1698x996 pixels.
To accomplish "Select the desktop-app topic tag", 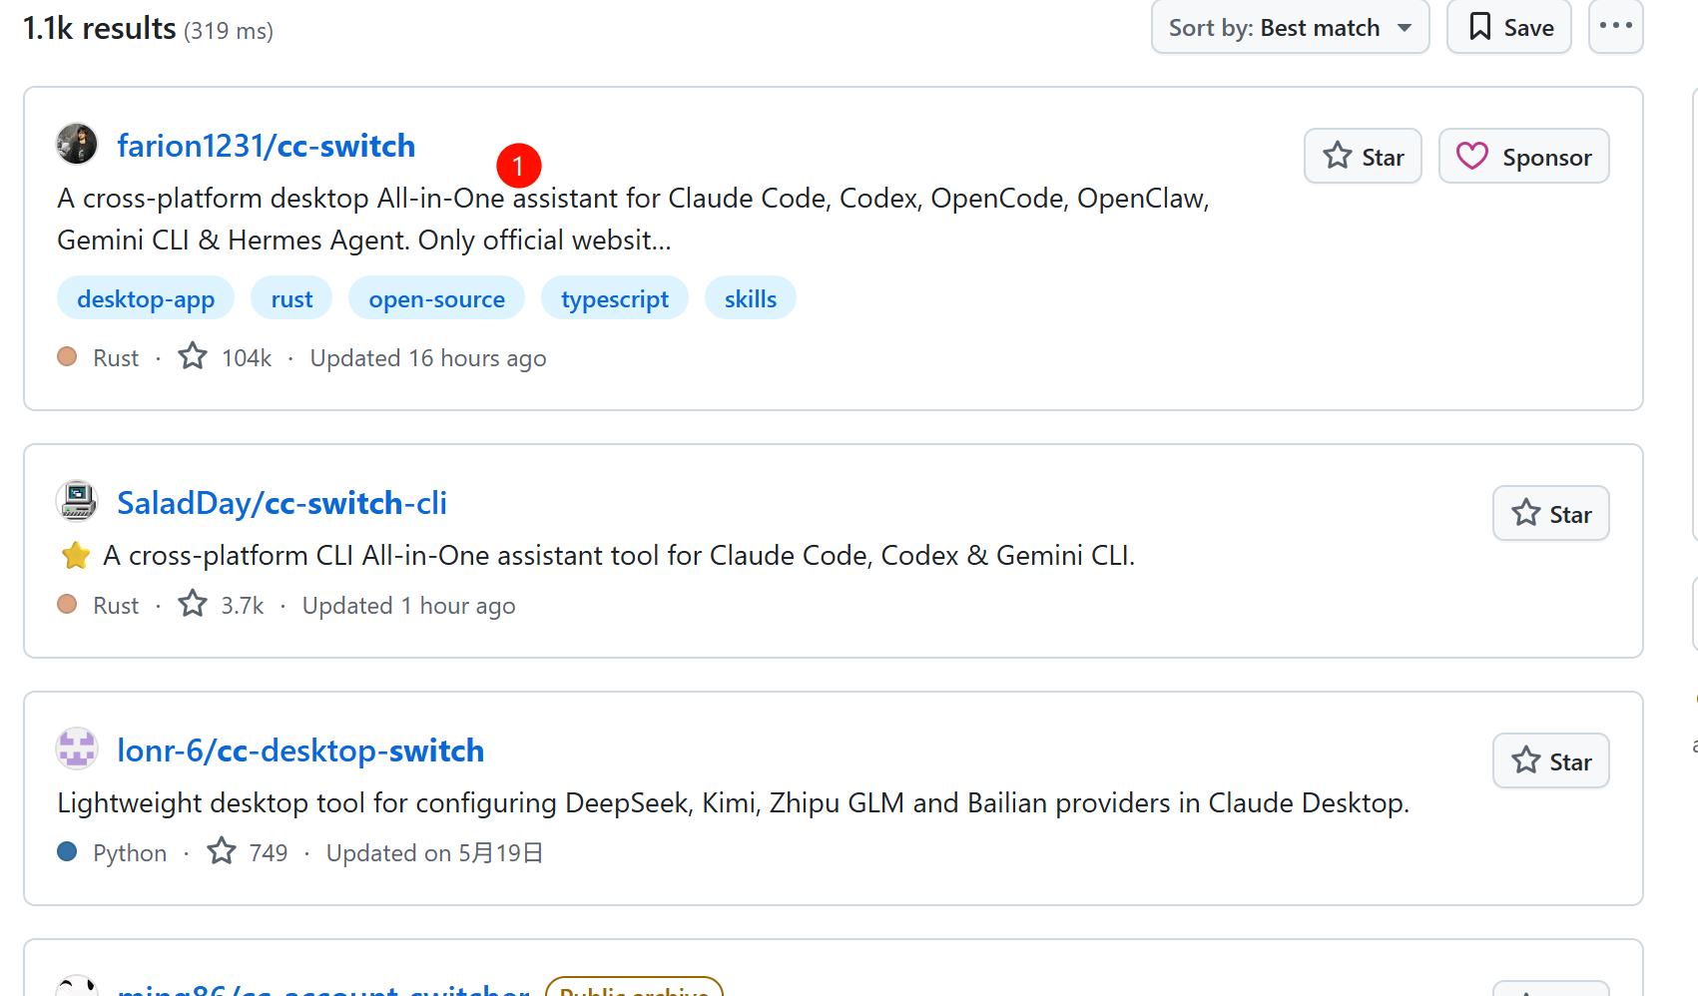I will (146, 298).
